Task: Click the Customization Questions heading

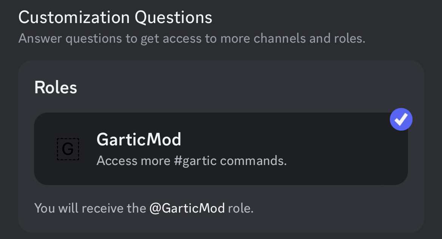Action: (115, 17)
